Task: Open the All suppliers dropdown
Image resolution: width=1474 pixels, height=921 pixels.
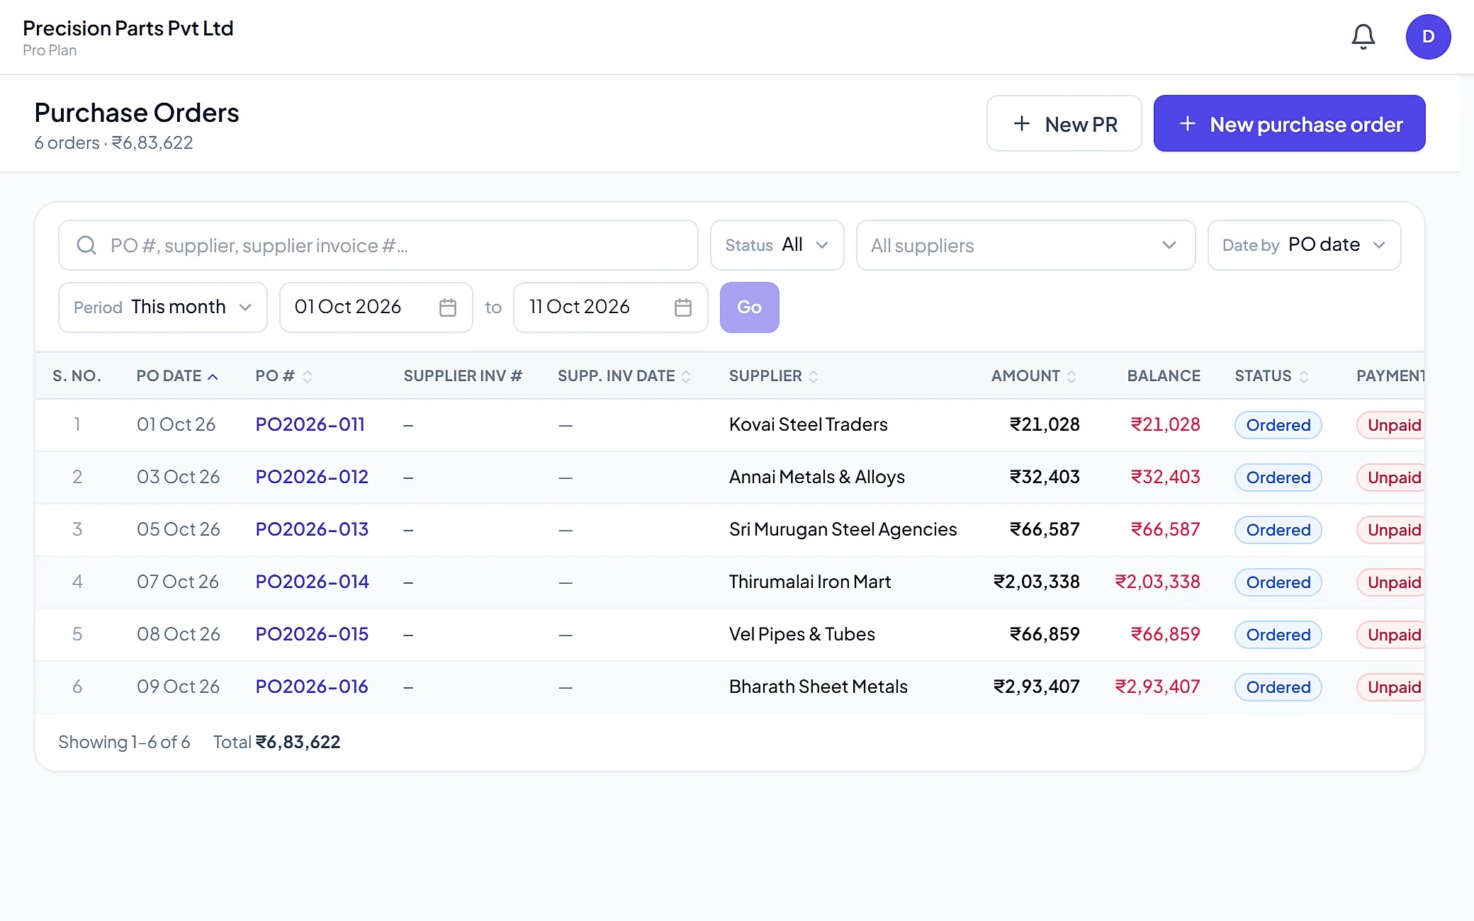Action: click(1025, 245)
